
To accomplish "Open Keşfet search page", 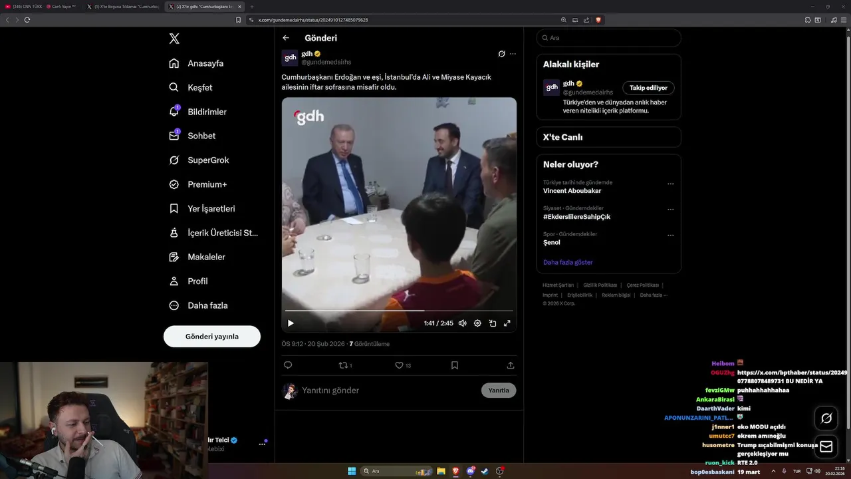I will click(x=191, y=87).
